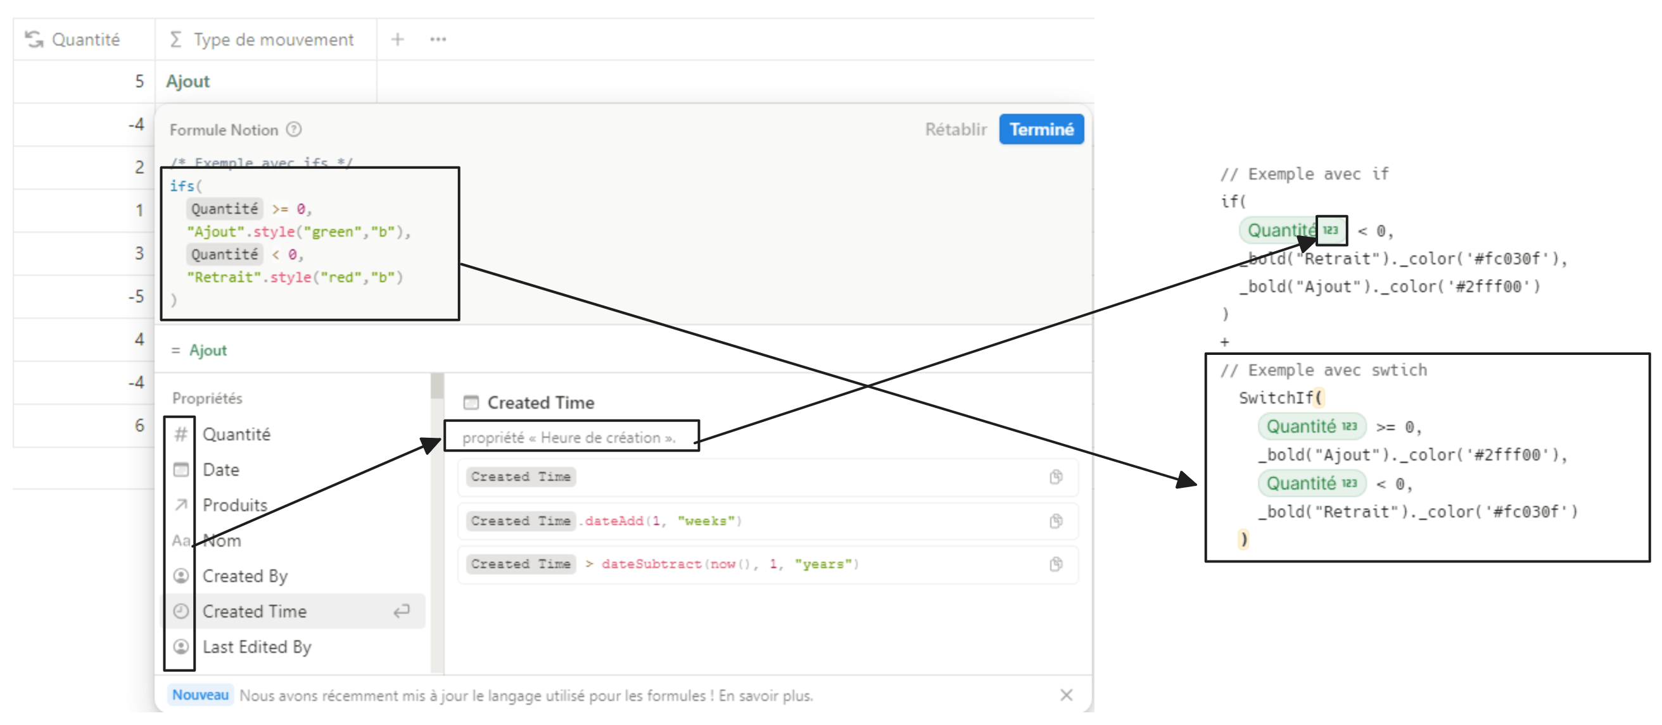This screenshot has width=1662, height=725.
Task: Click the Quantité < 0 pill in SwitchIf example
Action: 1312,483
